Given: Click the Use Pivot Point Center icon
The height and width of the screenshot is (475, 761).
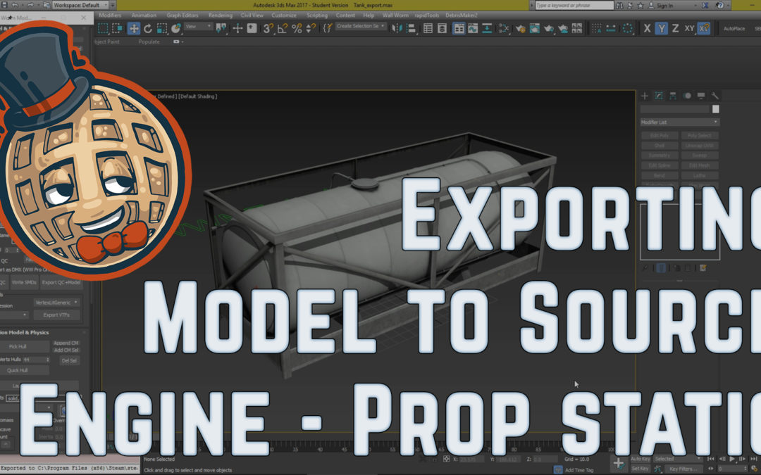Looking at the screenshot, I should 221,29.
